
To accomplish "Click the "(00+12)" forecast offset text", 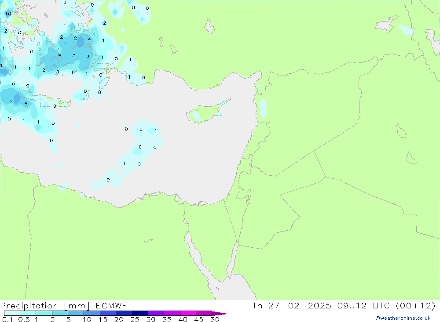I will coord(416,305).
